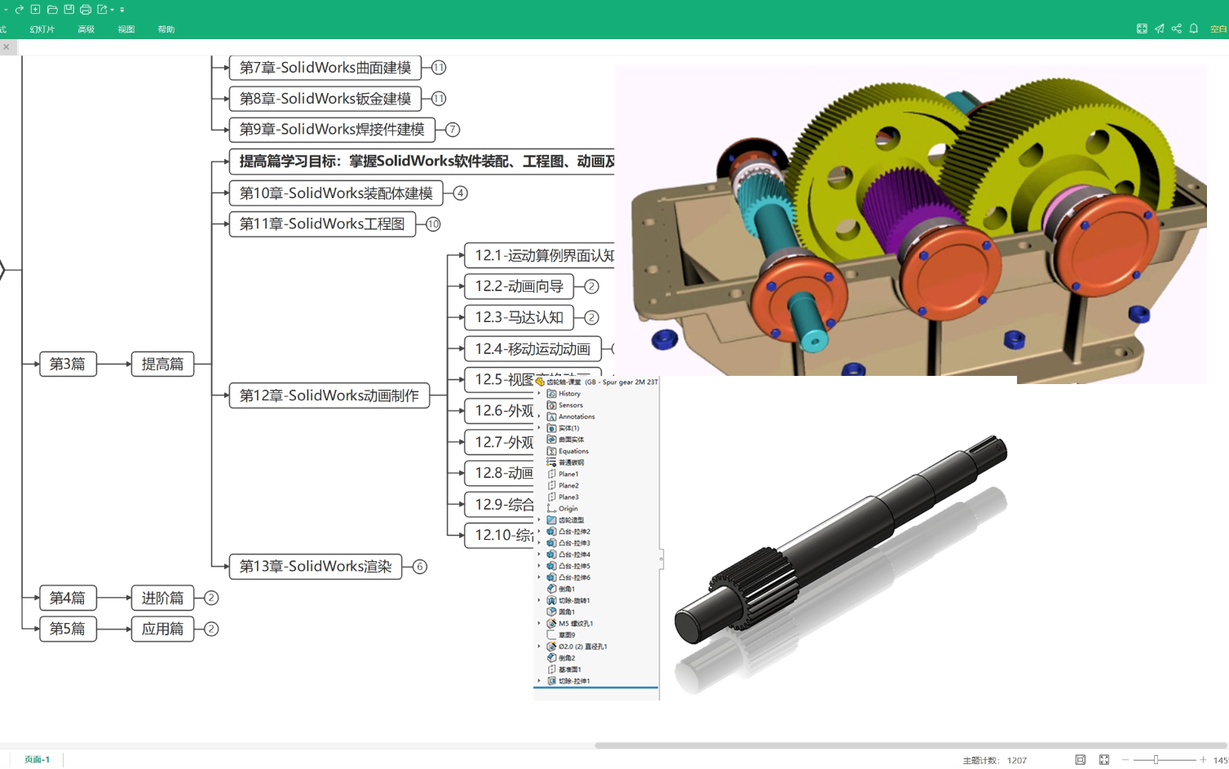This screenshot has width=1229, height=769.
Task: Expand 第8章-SolidWorks钣金建模 count bubble
Action: coord(439,99)
